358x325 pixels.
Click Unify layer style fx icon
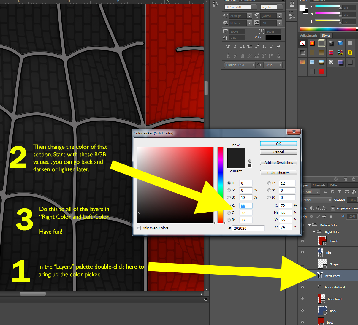[325, 208]
